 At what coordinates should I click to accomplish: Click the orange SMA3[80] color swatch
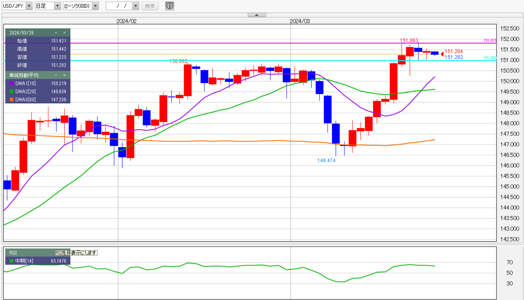[x=11, y=100]
